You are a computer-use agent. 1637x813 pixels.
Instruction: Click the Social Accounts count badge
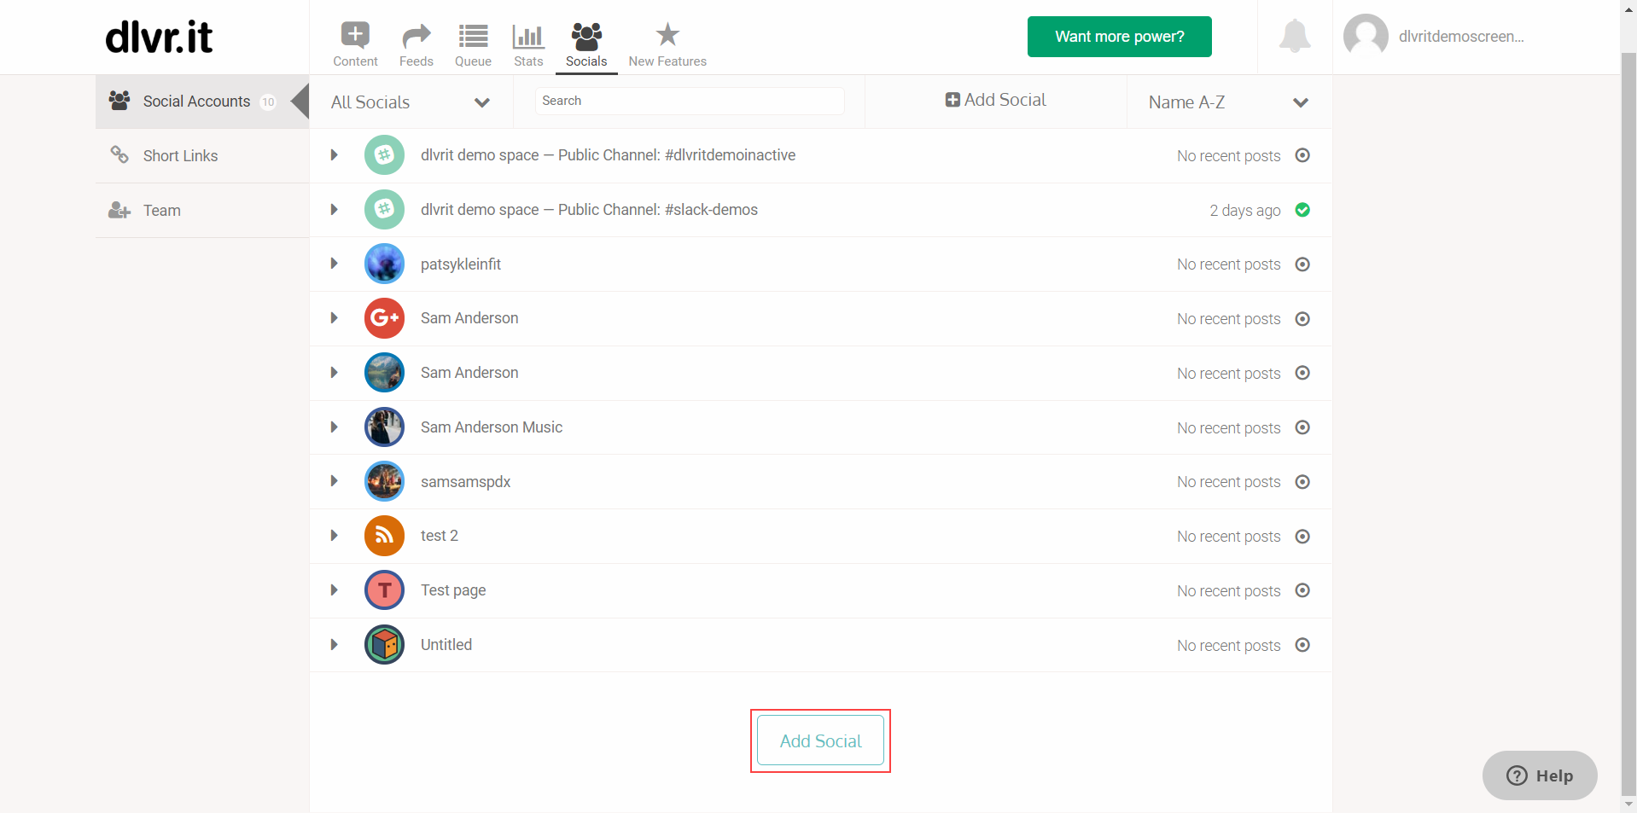point(268,102)
